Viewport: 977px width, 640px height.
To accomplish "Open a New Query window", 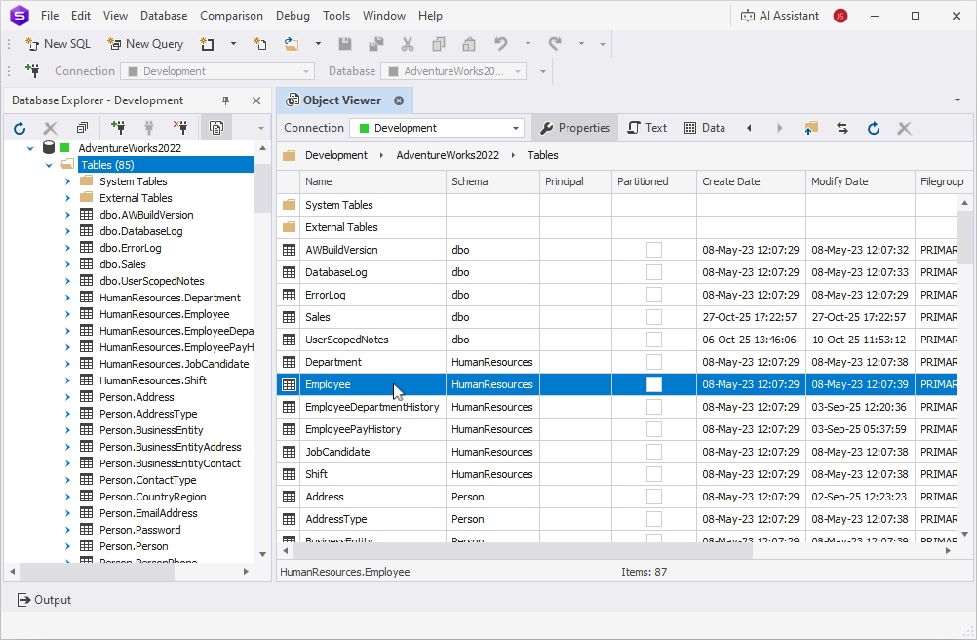I will 144,43.
